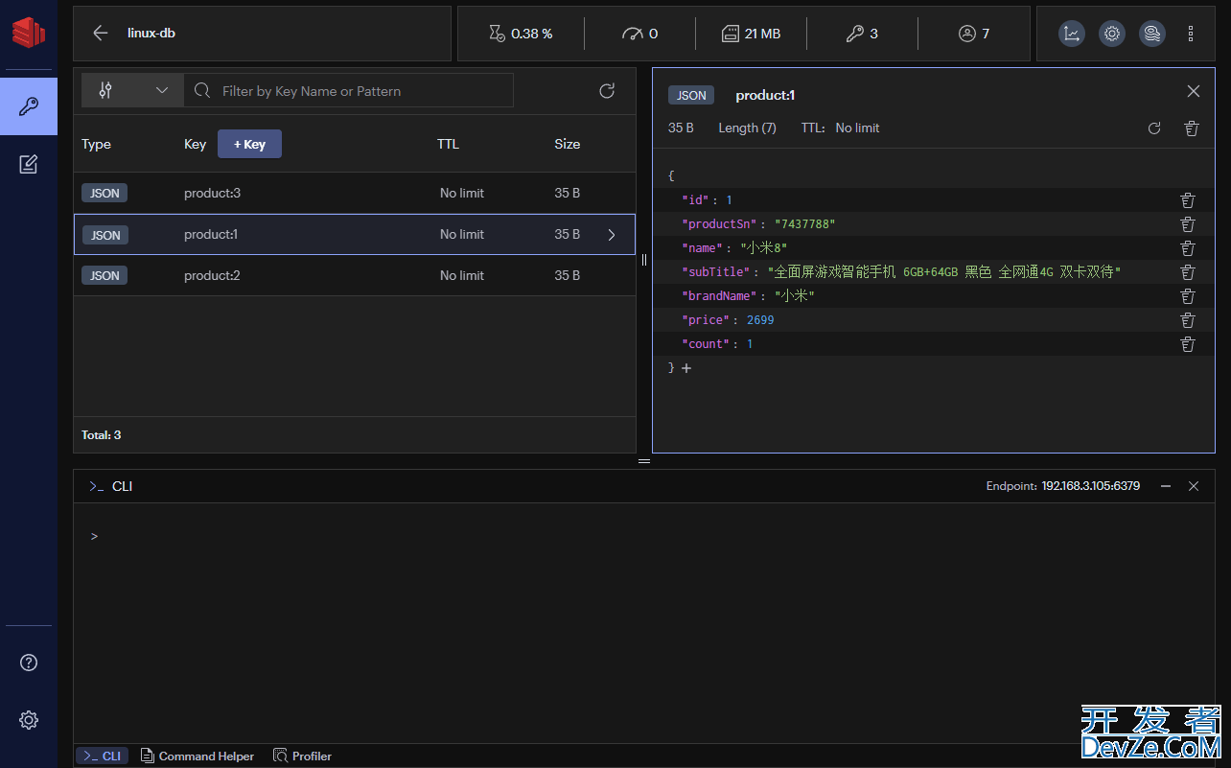The width and height of the screenshot is (1231, 768).
Task: Open the Pub/Sub icon in top bar
Action: click(x=1151, y=34)
